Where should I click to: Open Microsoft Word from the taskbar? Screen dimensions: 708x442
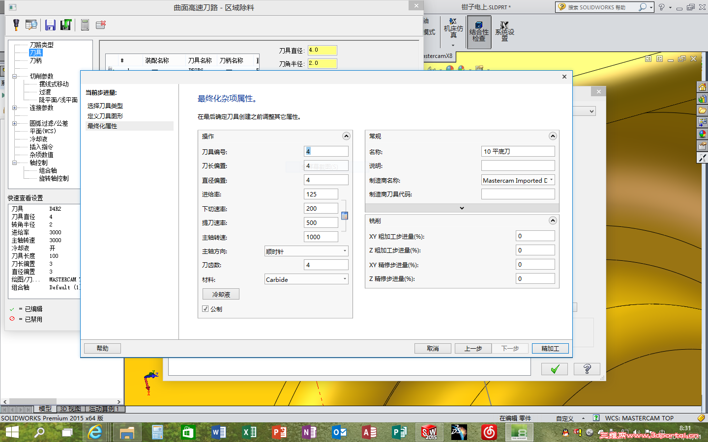click(x=218, y=432)
